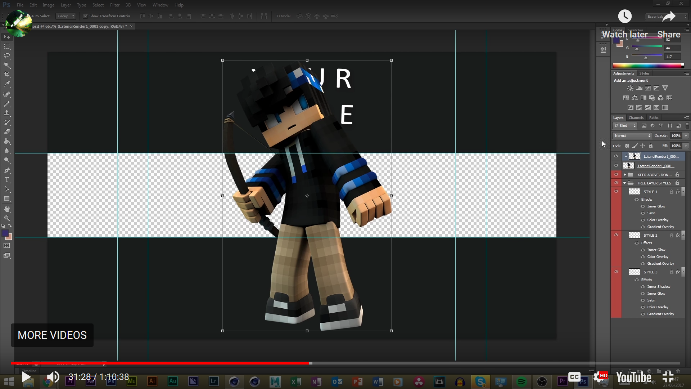Select the Rectangle shape tool
Screen dimensions: 691x389
pos(7,199)
